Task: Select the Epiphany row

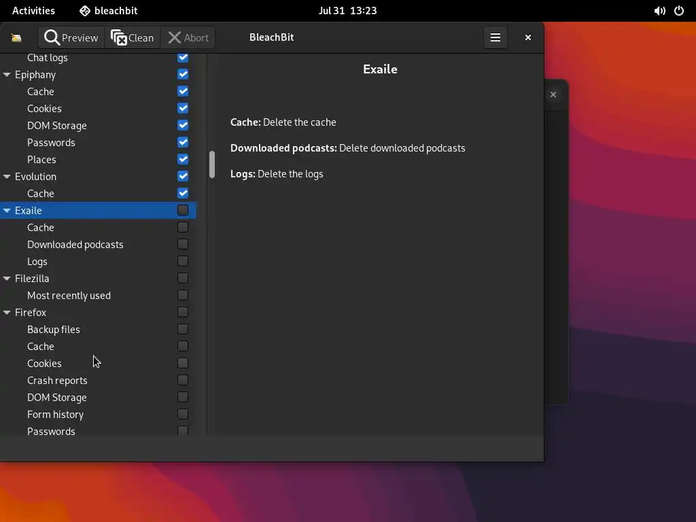Action: pos(98,75)
